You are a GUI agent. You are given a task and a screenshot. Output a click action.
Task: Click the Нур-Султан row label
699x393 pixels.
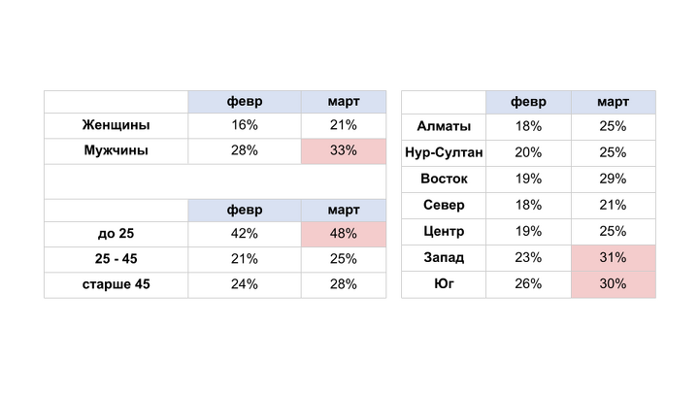pos(444,153)
